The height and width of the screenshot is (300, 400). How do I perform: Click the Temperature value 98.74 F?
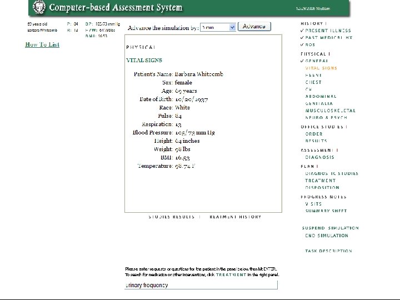[185, 166]
